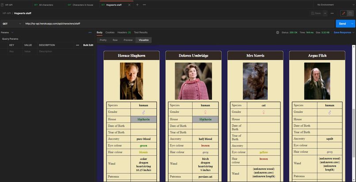
Task: Select the Hogwarts staff request tab
Action: pyautogui.click(x=114, y=5)
